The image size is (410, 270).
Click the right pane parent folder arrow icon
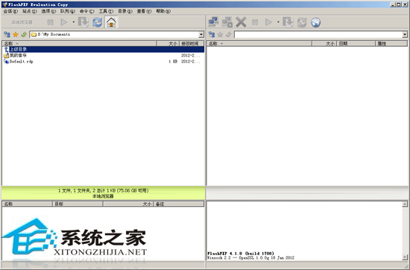point(229,34)
